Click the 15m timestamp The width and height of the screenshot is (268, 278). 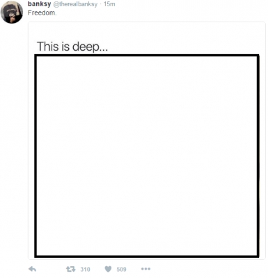point(109,4)
